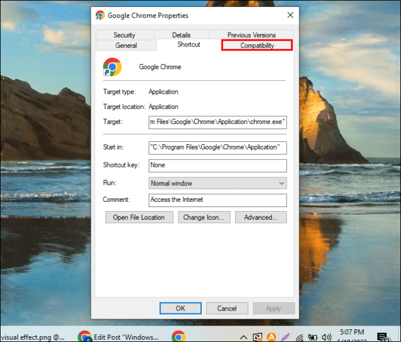Image resolution: width=401 pixels, height=342 pixels.
Task: Click the Apply button
Action: 274,308
